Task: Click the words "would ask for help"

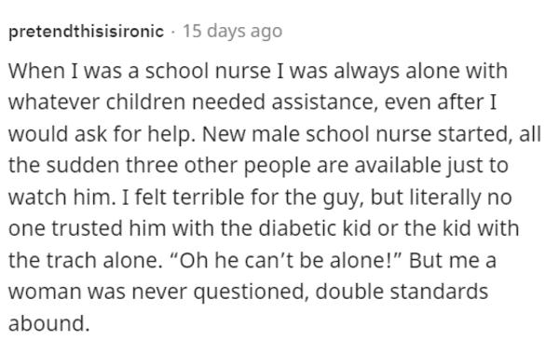Action: click(x=102, y=134)
